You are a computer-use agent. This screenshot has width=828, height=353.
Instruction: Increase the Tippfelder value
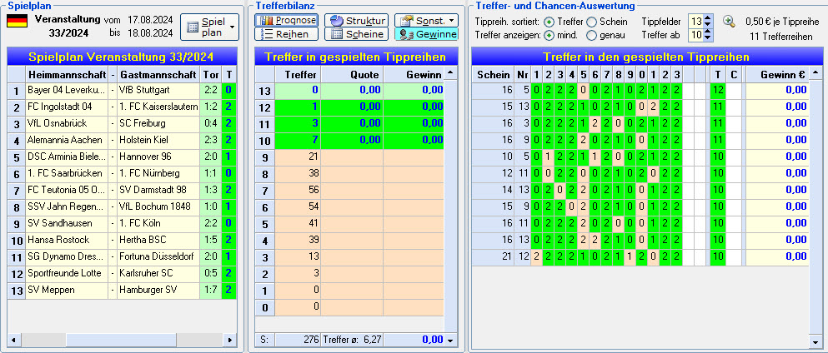click(x=708, y=18)
